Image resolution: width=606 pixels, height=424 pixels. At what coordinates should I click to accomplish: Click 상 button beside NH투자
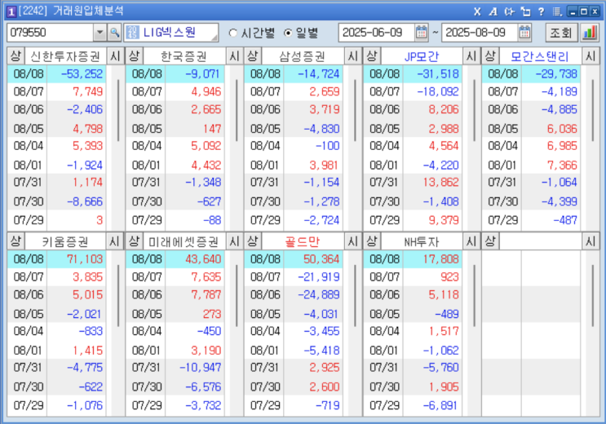[x=372, y=241]
